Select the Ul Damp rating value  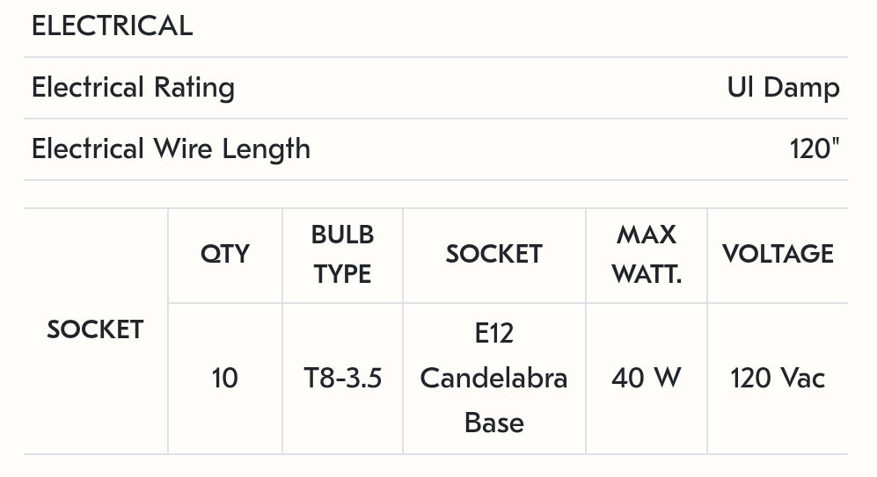point(783,88)
